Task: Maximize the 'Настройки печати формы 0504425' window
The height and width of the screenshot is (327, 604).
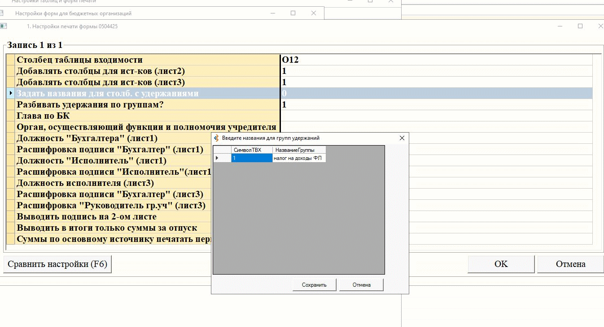Action: (580, 26)
